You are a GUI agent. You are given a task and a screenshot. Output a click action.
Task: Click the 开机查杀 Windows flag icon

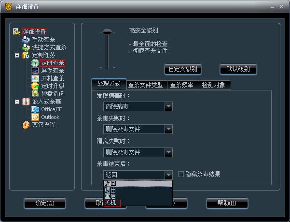click(35, 78)
